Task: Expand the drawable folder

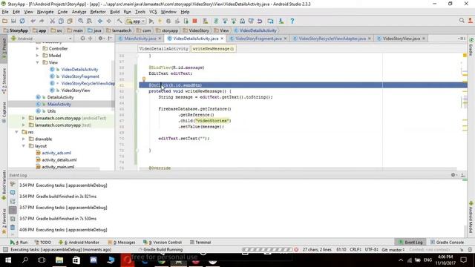Action: 24,139
